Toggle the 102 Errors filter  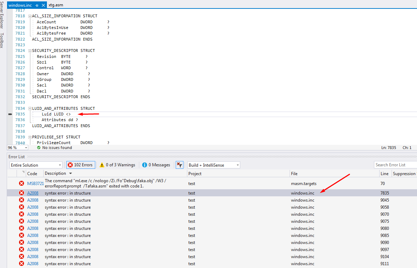pos(80,165)
